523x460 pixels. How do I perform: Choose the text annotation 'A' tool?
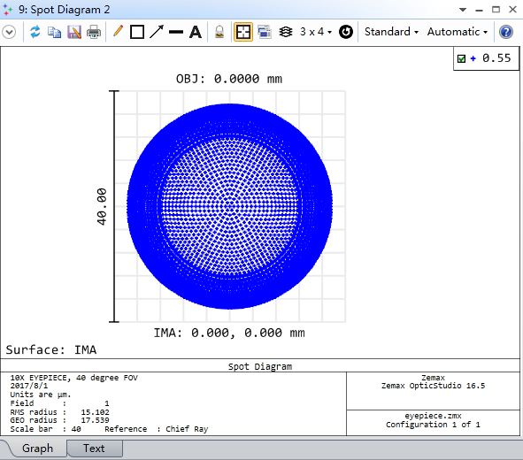click(196, 33)
